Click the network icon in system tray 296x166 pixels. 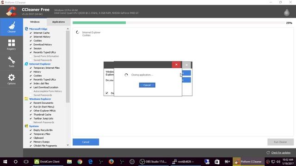pyautogui.click(x=273, y=162)
